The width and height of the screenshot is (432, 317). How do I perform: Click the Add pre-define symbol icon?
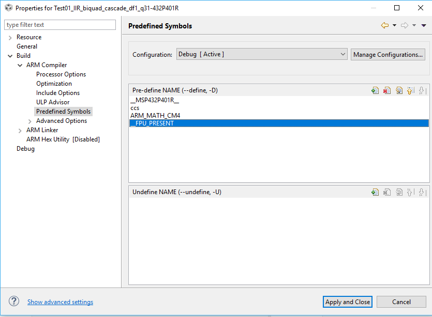click(x=375, y=90)
